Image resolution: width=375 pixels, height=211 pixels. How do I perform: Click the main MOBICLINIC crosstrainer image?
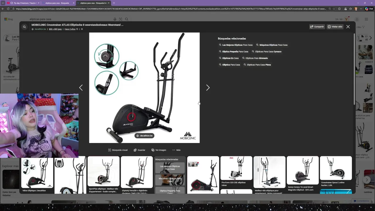coord(144,88)
